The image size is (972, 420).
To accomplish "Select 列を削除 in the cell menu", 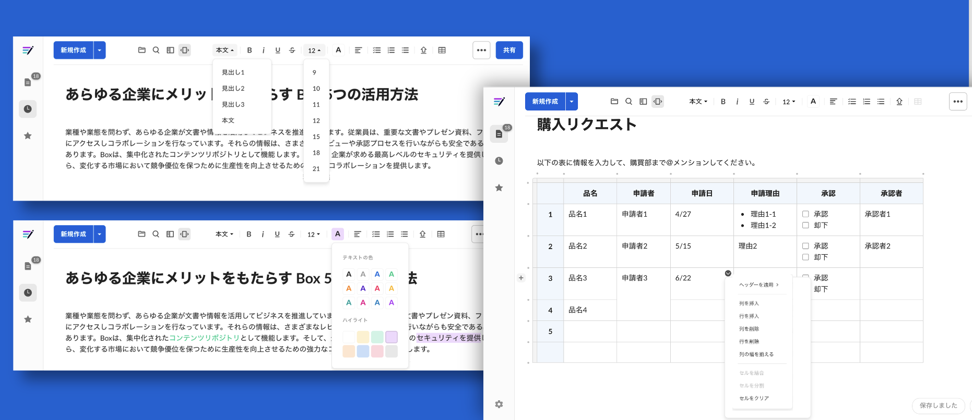I will click(x=749, y=329).
